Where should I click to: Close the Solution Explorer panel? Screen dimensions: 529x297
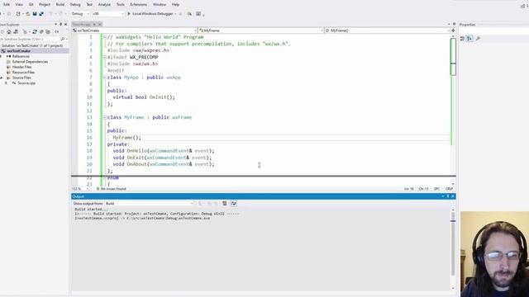pos(66,25)
